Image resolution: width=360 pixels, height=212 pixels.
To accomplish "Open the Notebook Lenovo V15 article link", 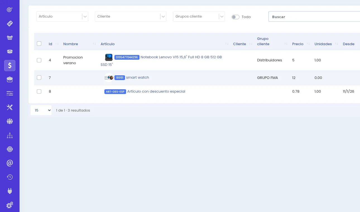I will pyautogui.click(x=161, y=61).
